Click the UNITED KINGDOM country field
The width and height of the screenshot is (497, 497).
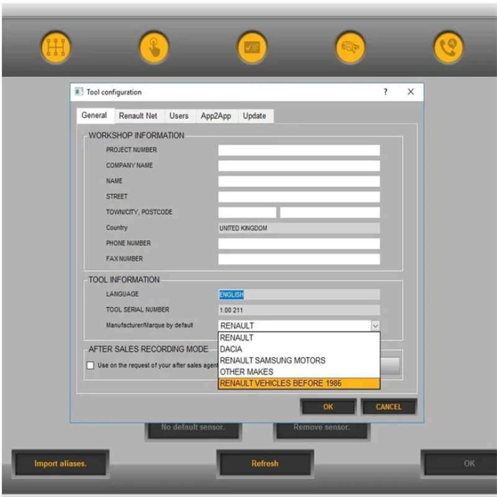coord(299,228)
